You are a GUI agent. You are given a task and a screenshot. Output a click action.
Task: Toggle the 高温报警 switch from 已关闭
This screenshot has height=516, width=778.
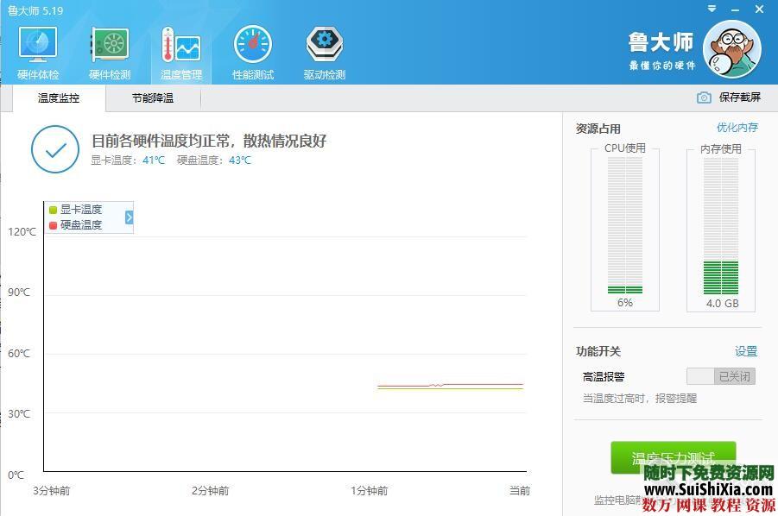(x=719, y=376)
